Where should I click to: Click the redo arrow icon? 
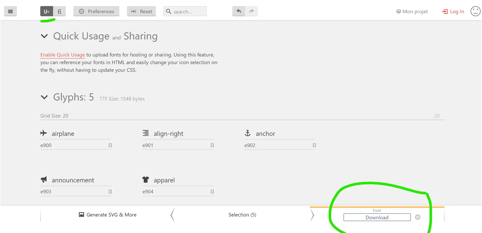tap(251, 11)
